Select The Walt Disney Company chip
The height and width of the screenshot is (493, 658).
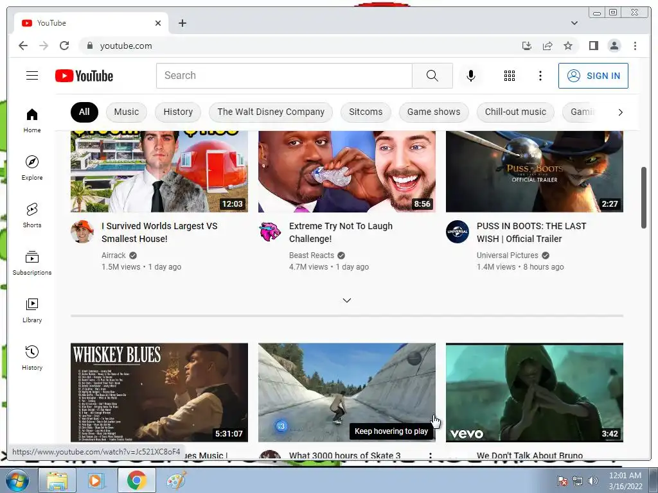[x=271, y=112]
